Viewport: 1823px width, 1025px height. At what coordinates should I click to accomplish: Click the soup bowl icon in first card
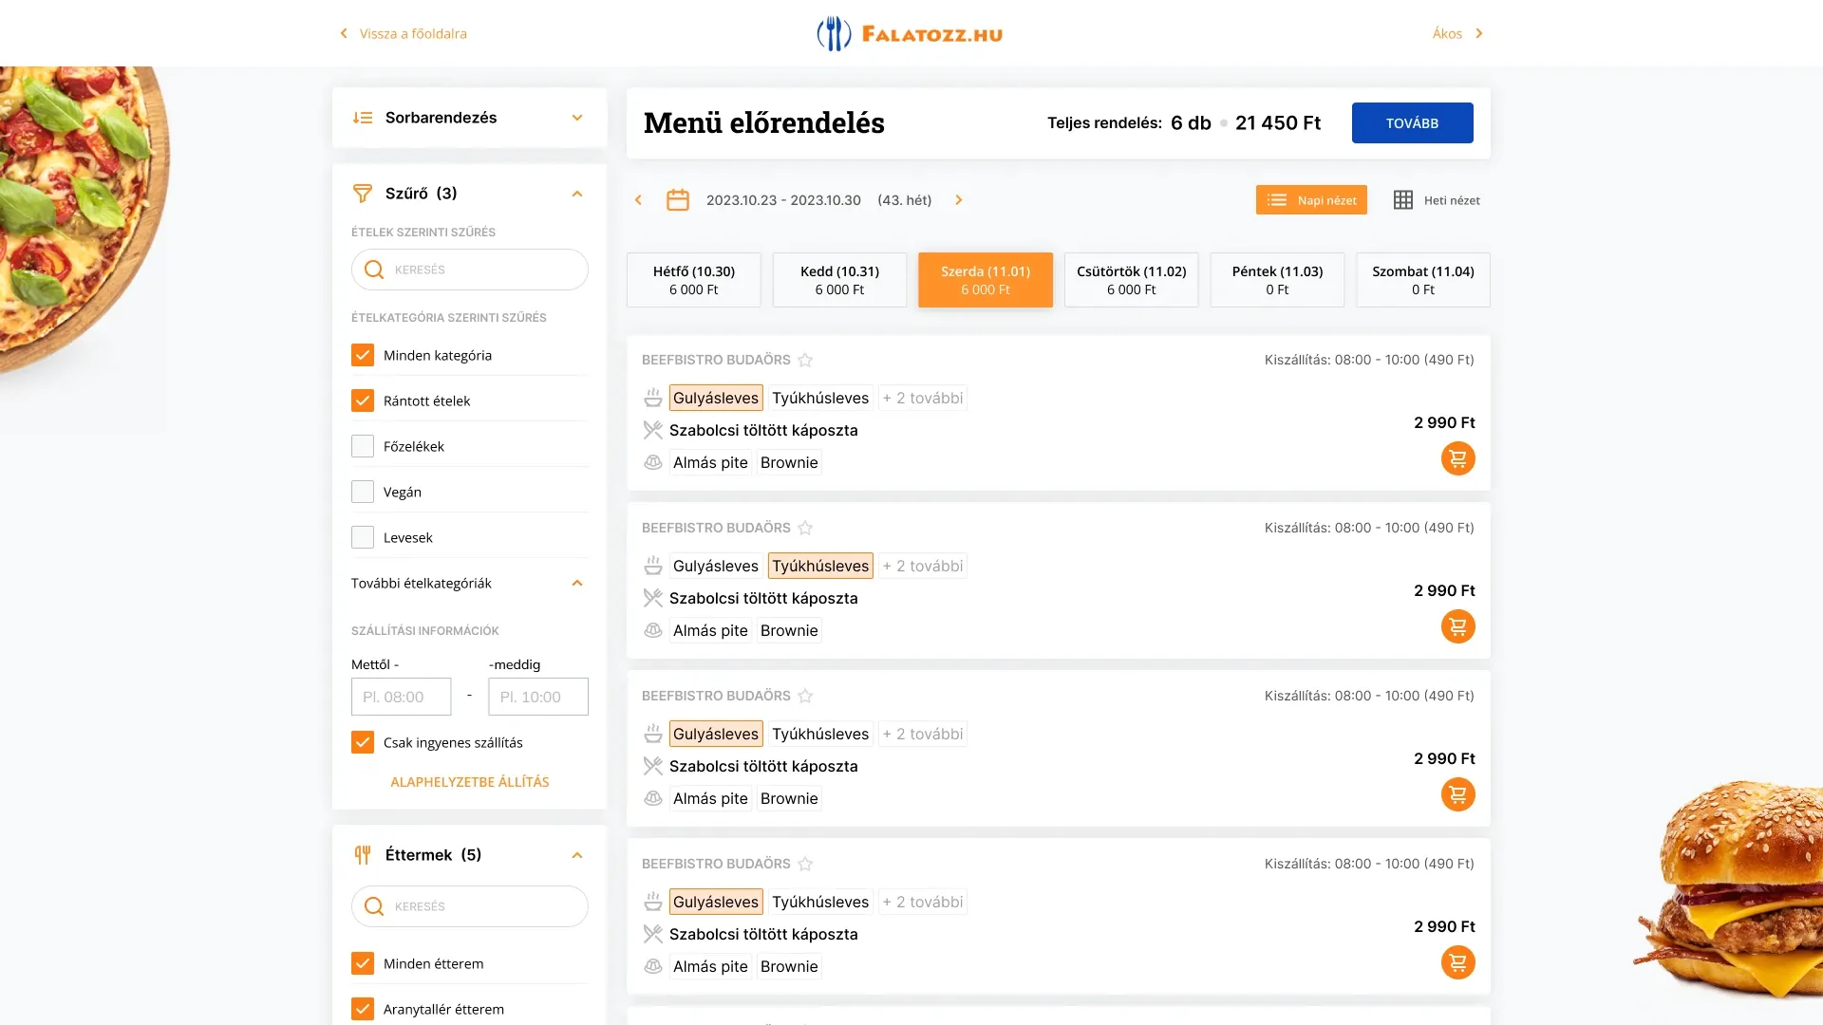pos(652,398)
